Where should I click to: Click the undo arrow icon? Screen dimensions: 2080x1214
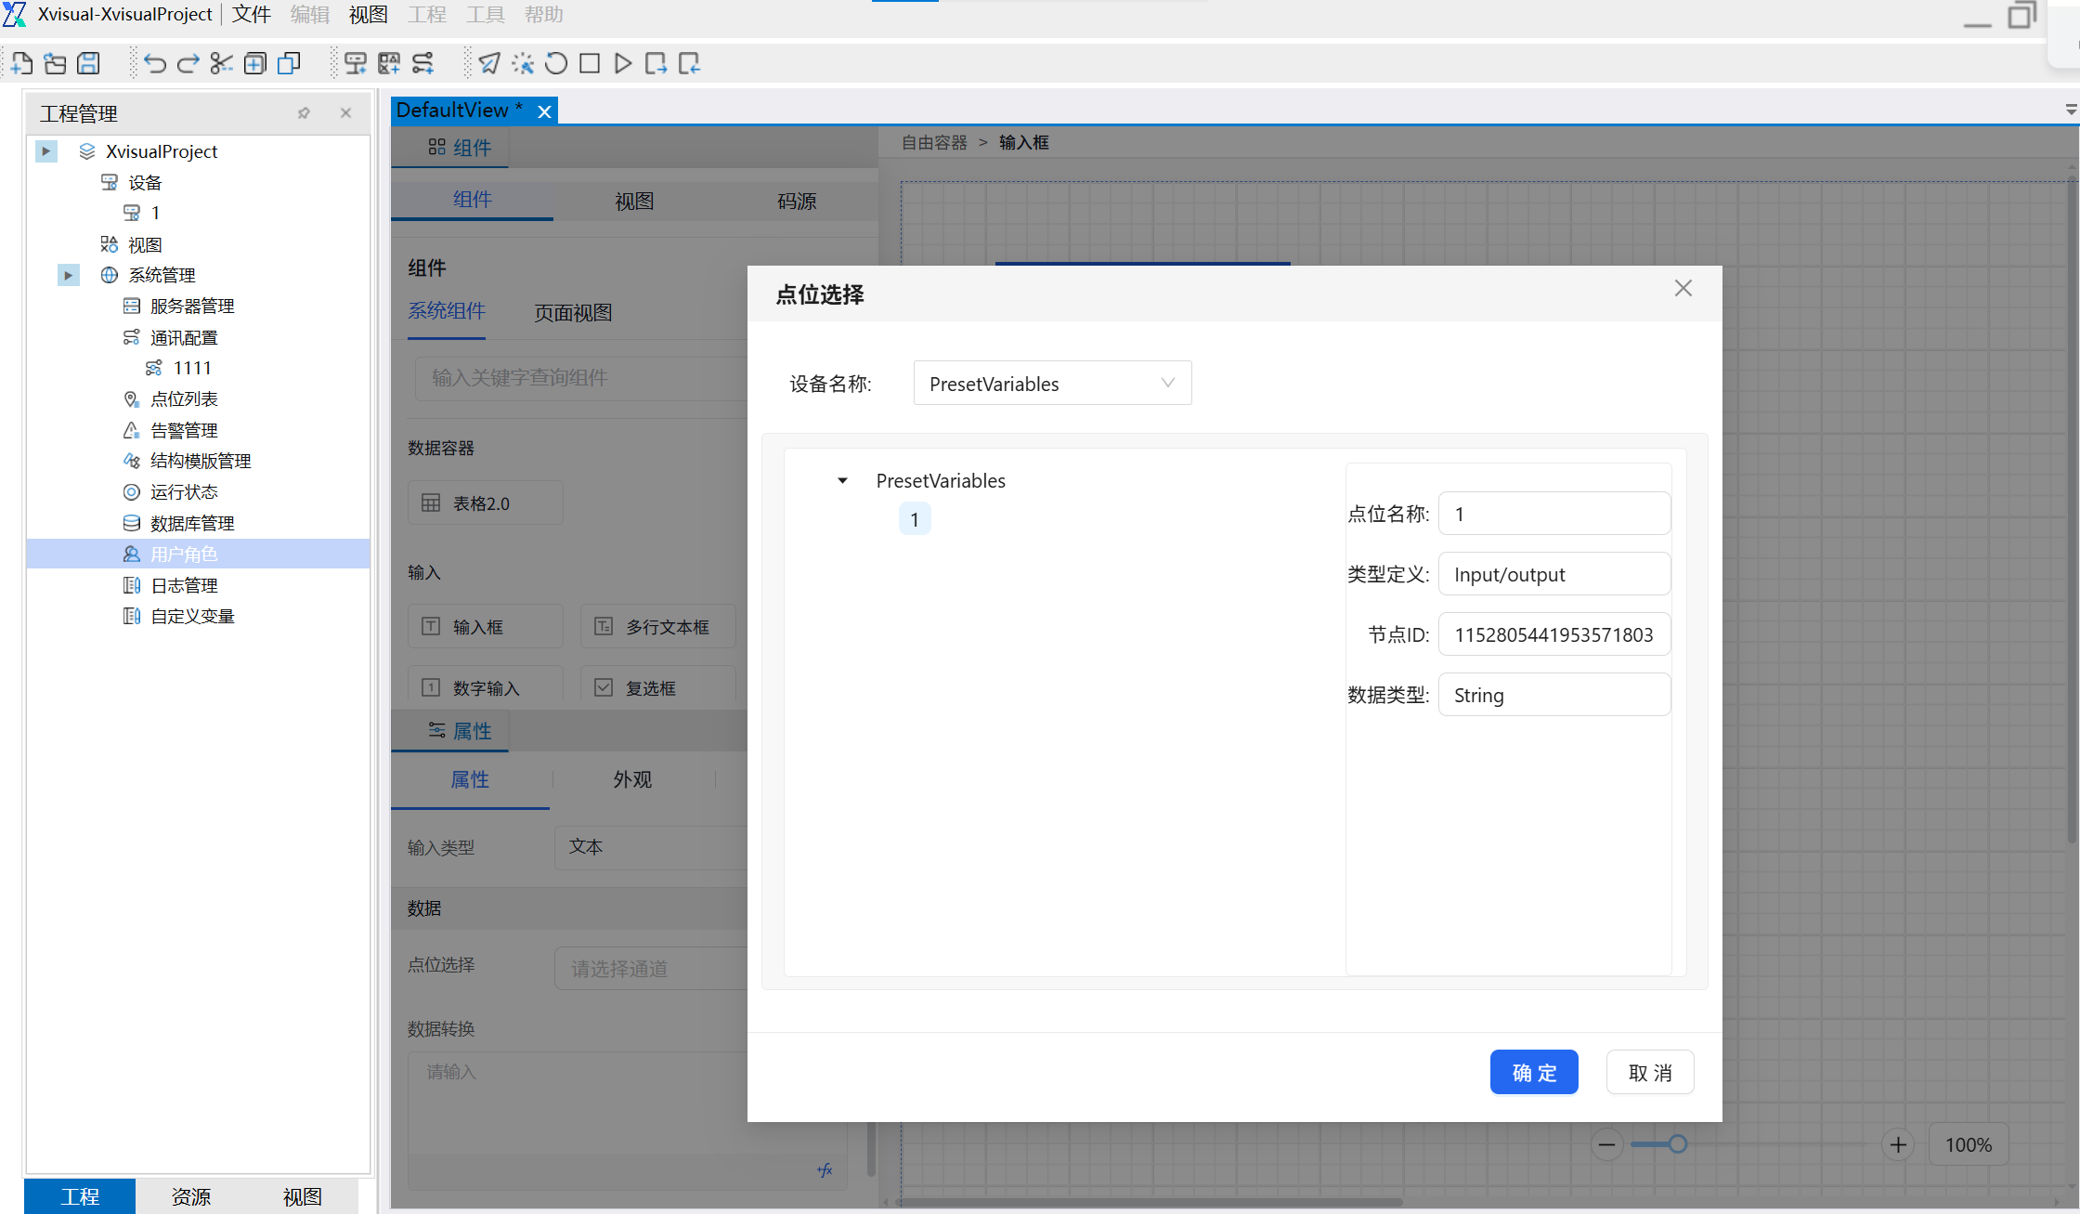(155, 63)
